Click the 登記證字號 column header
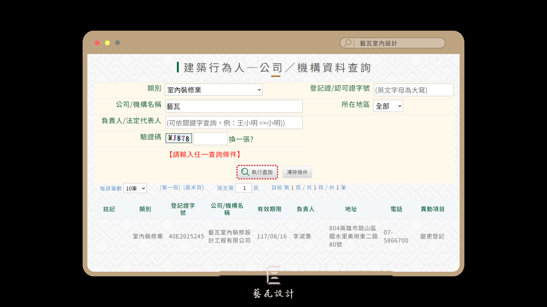Image resolution: width=547 pixels, height=307 pixels. click(183, 209)
